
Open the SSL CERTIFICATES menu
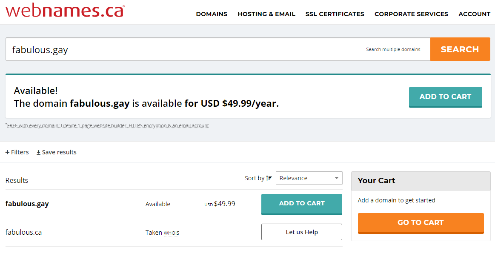pyautogui.click(x=335, y=14)
